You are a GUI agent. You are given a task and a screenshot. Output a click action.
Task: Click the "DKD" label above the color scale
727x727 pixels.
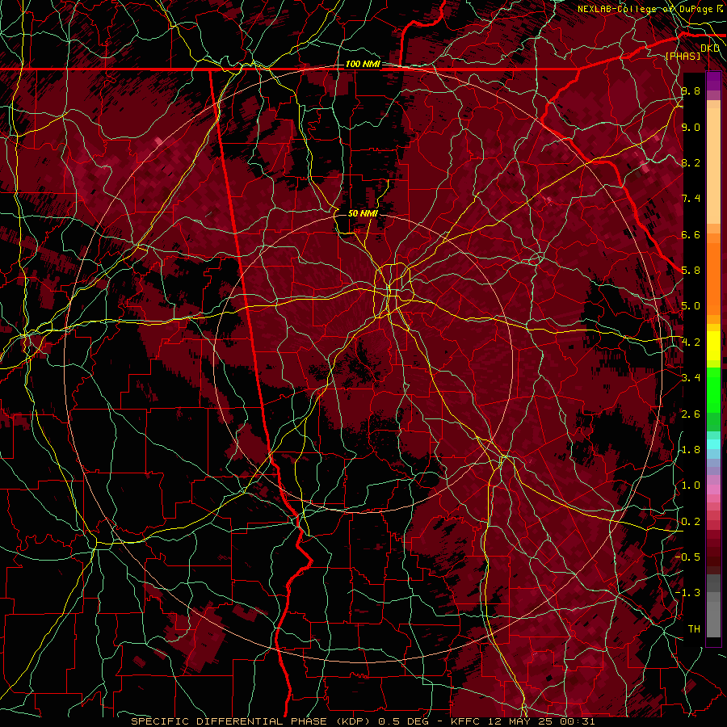click(710, 48)
